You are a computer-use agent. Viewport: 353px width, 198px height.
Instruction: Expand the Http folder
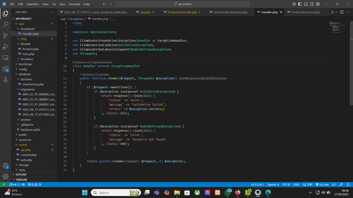[x=23, y=39]
